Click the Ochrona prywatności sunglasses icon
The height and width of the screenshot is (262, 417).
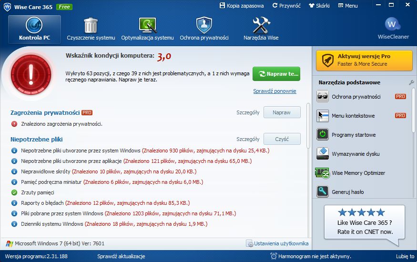point(322,96)
